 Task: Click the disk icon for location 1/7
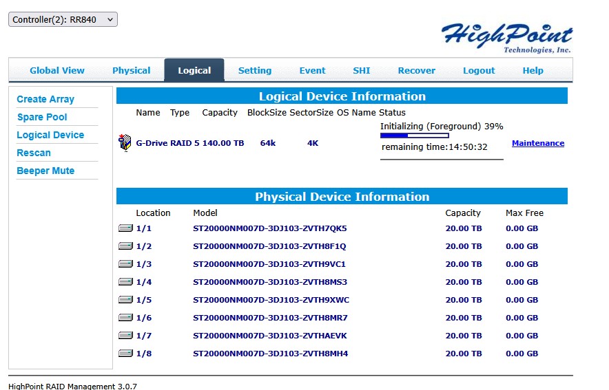125,335
